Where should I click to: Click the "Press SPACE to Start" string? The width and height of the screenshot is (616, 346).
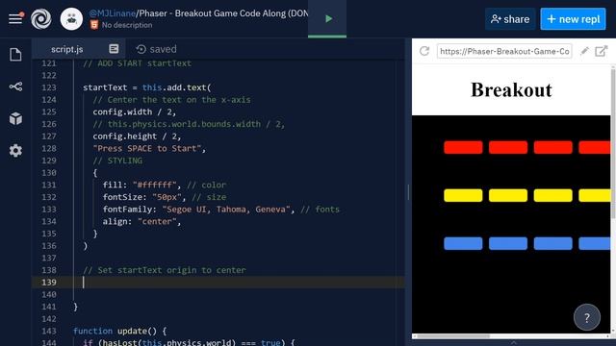pyautogui.click(x=147, y=148)
